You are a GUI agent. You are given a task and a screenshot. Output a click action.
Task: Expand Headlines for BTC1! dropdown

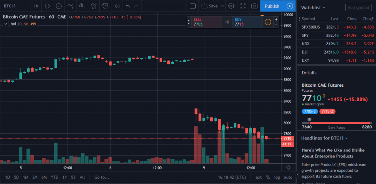click(x=325, y=138)
